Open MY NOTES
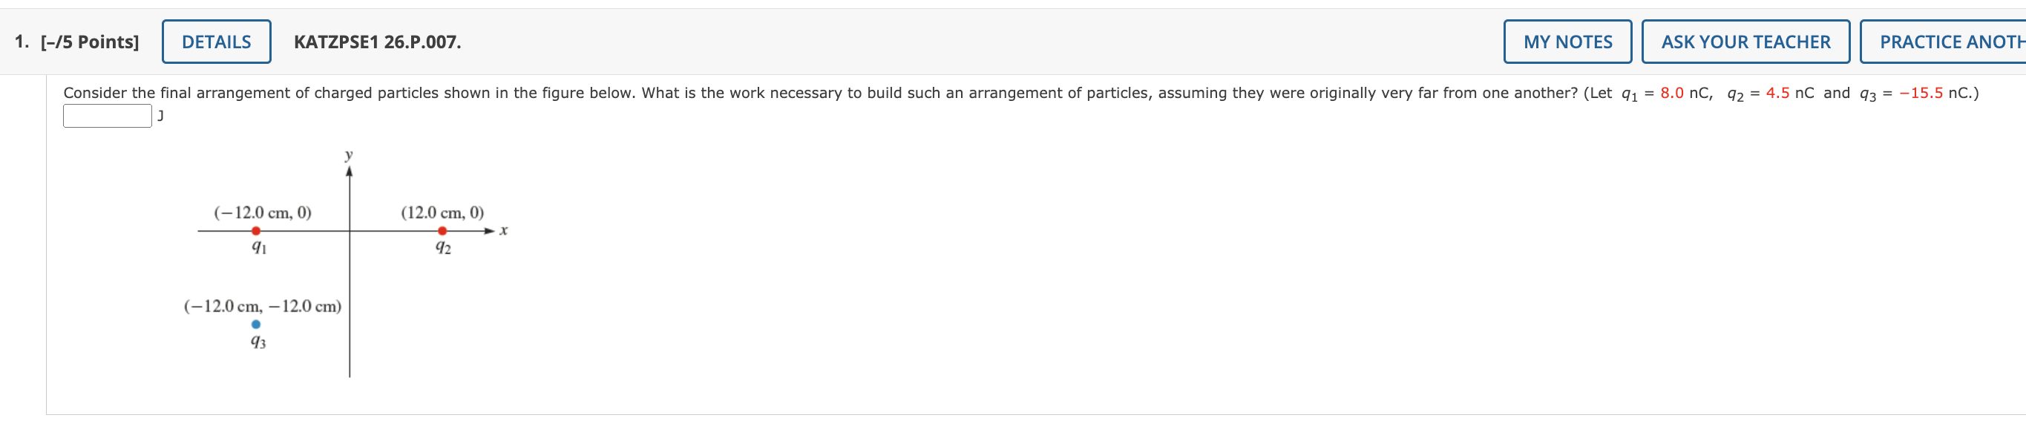 1566,41
